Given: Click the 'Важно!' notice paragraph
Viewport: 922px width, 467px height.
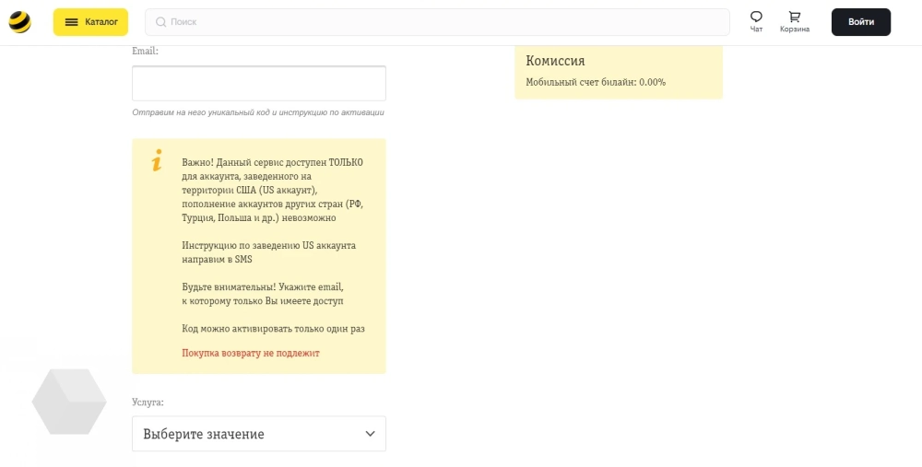Looking at the screenshot, I should click(273, 190).
